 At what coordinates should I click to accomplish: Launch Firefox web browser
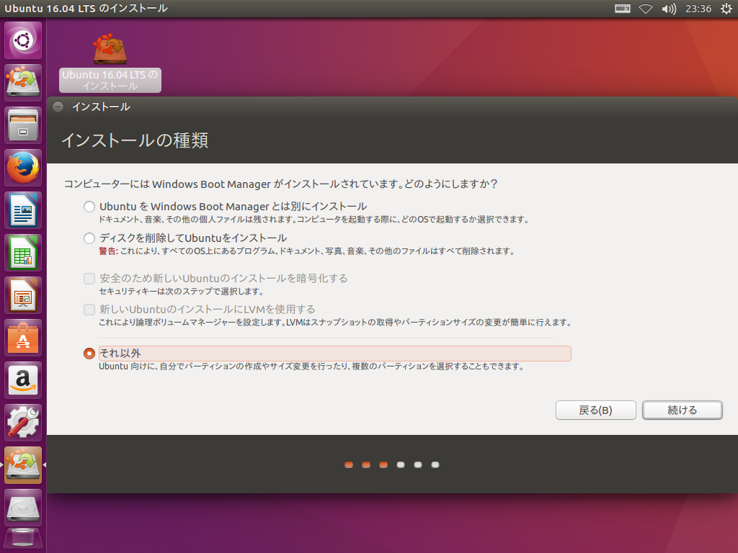pos(23,167)
